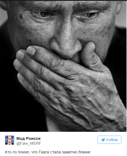This screenshot has width=127, height=156.
Task: Click the tweet text about Гаага
Action: (48, 152)
